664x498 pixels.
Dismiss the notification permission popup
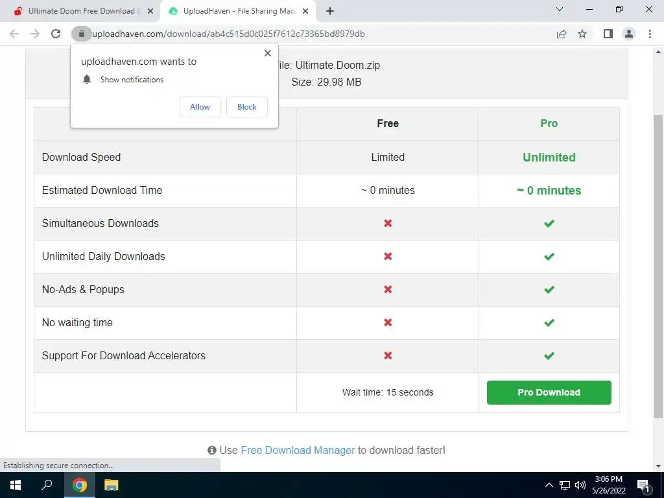coord(268,53)
